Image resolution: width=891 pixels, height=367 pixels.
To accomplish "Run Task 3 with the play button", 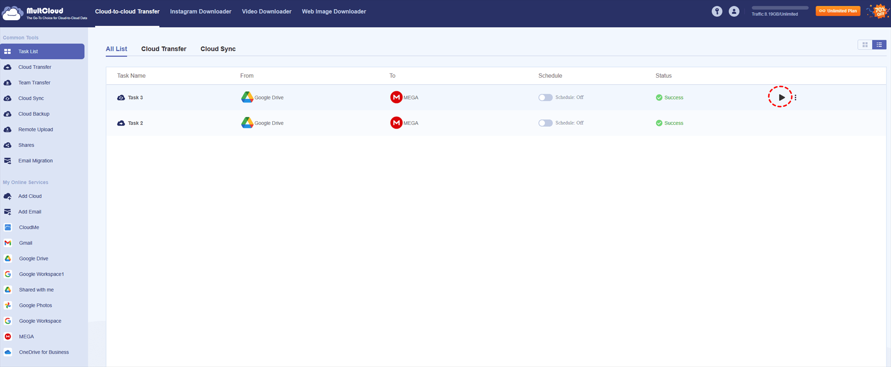I will coord(781,97).
